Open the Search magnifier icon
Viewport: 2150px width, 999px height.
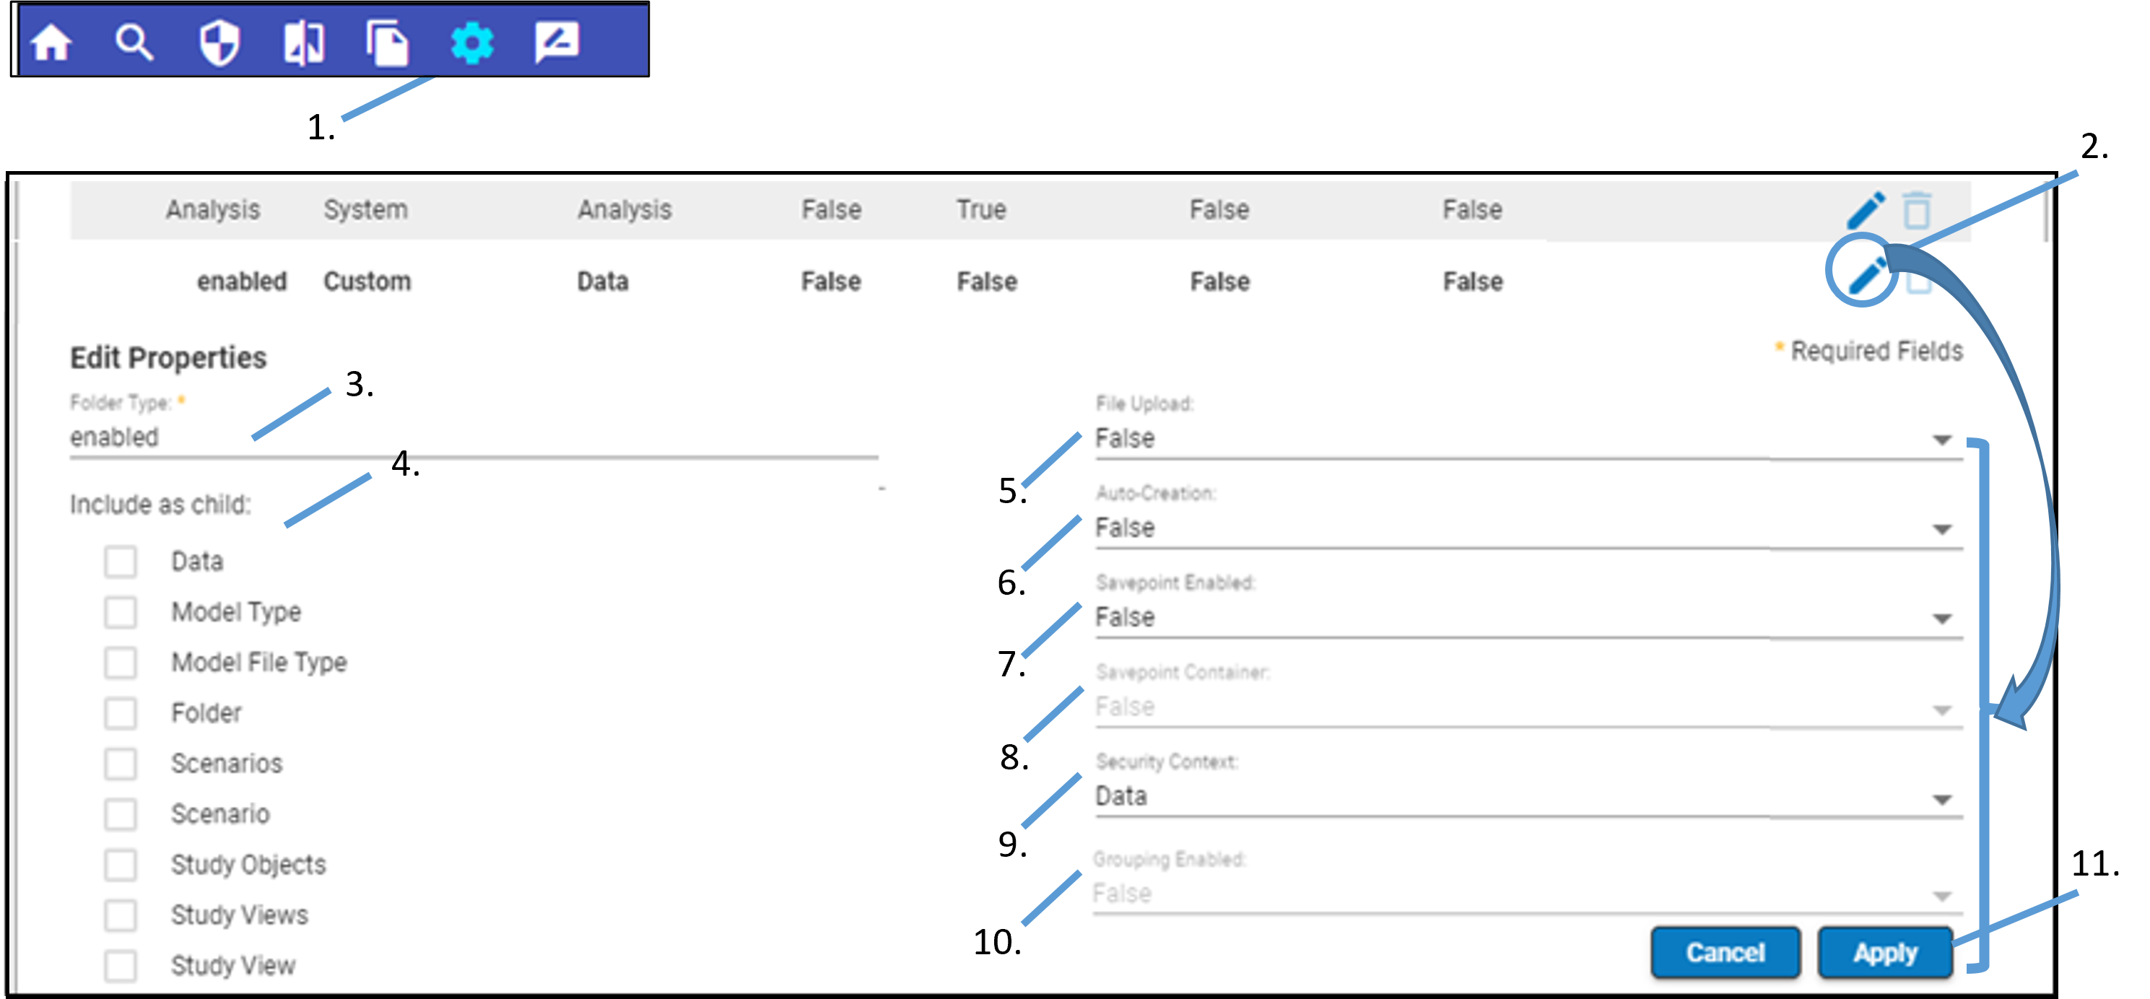(134, 42)
